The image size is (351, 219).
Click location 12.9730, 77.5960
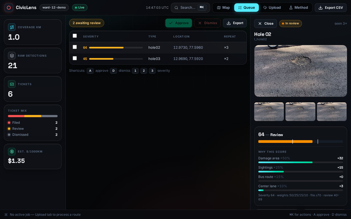pos(188,47)
